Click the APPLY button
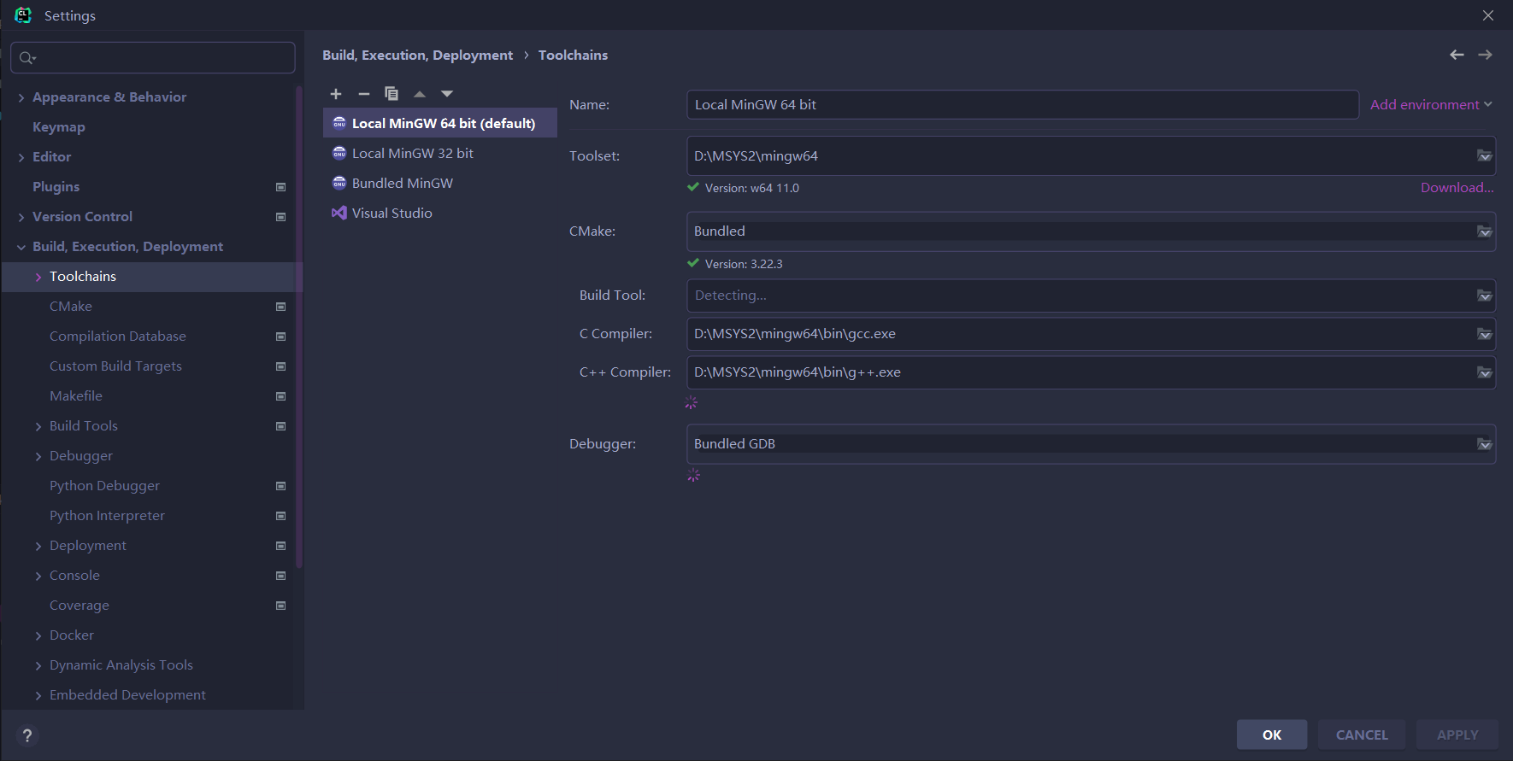The height and width of the screenshot is (761, 1513). pyautogui.click(x=1457, y=735)
